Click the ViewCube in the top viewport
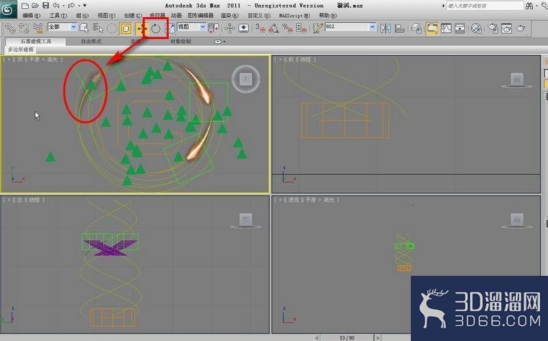Screen dimensions: 548x341 246,79
